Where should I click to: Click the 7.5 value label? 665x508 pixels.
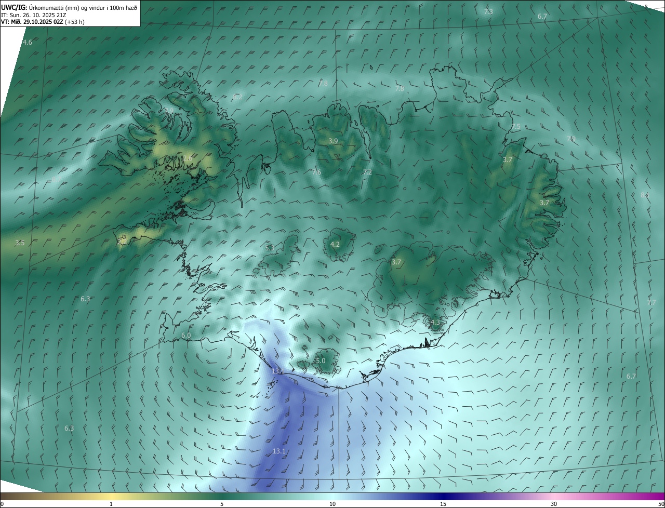tap(515, 127)
